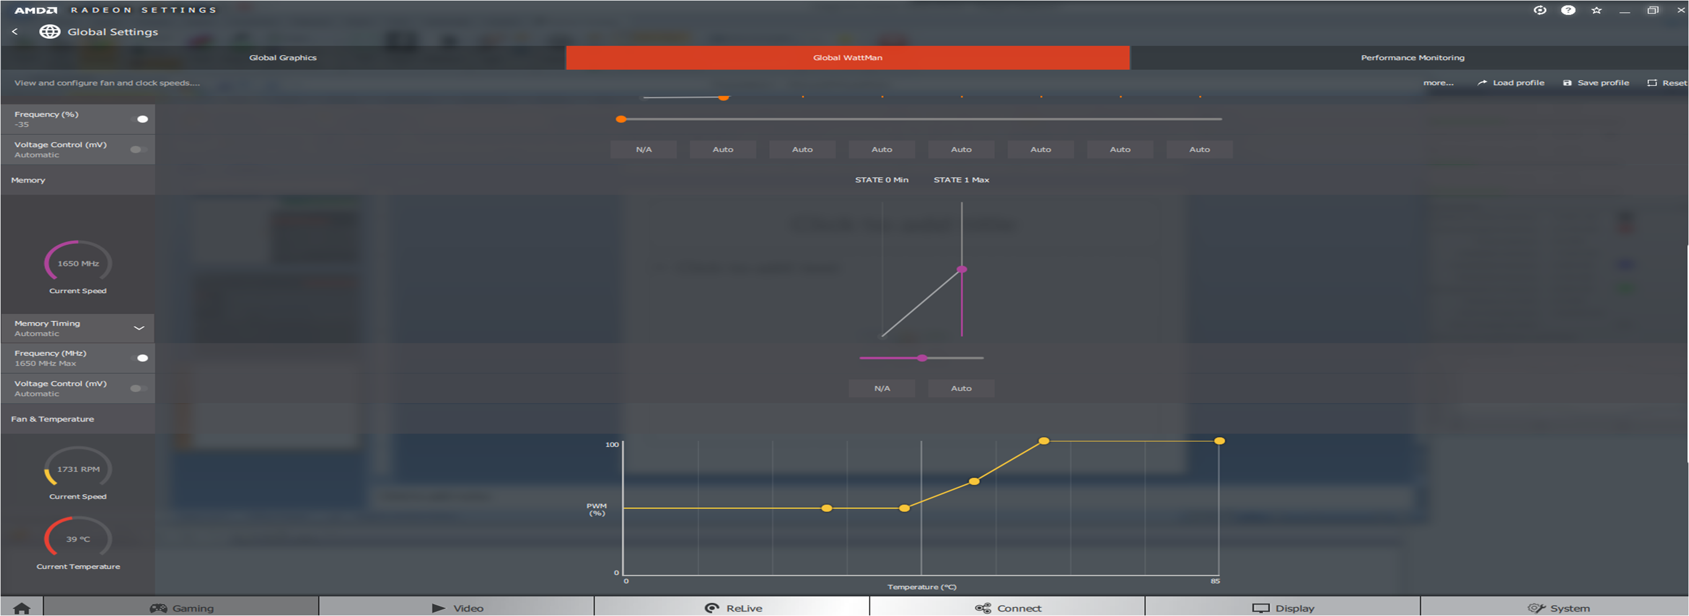
Task: Expand Memory Timing dropdown
Action: tap(139, 328)
